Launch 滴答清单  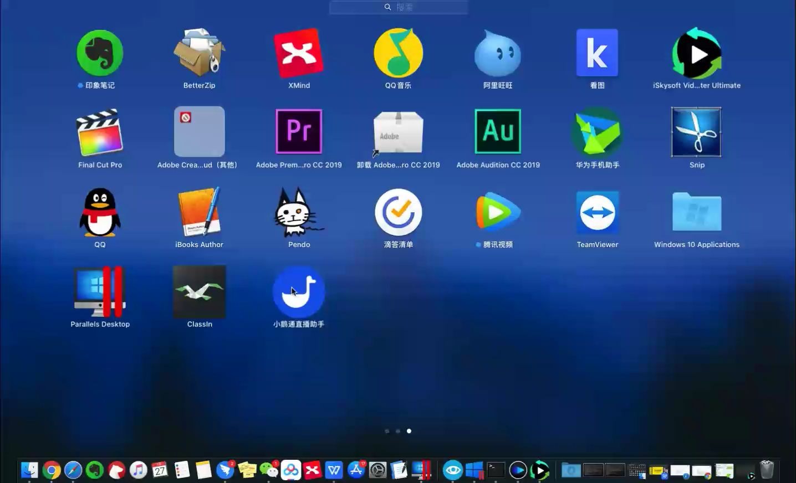pyautogui.click(x=398, y=212)
